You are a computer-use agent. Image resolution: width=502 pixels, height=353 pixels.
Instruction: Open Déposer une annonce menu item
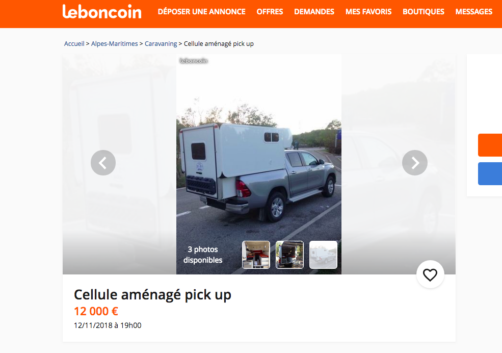(x=202, y=12)
